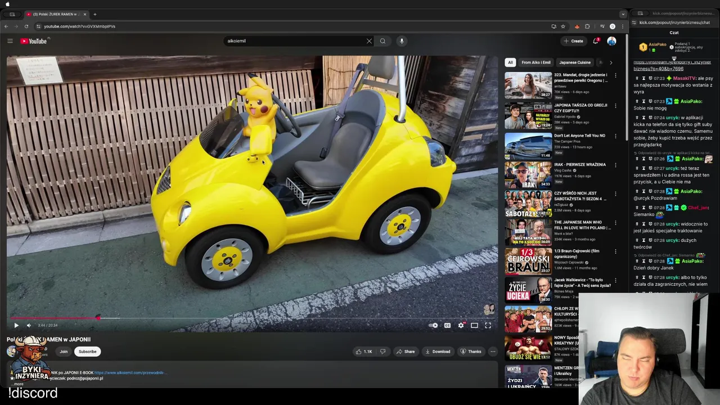720x405 pixels.
Task: Open the 323. Mandat video thumbnail
Action: coord(528,85)
